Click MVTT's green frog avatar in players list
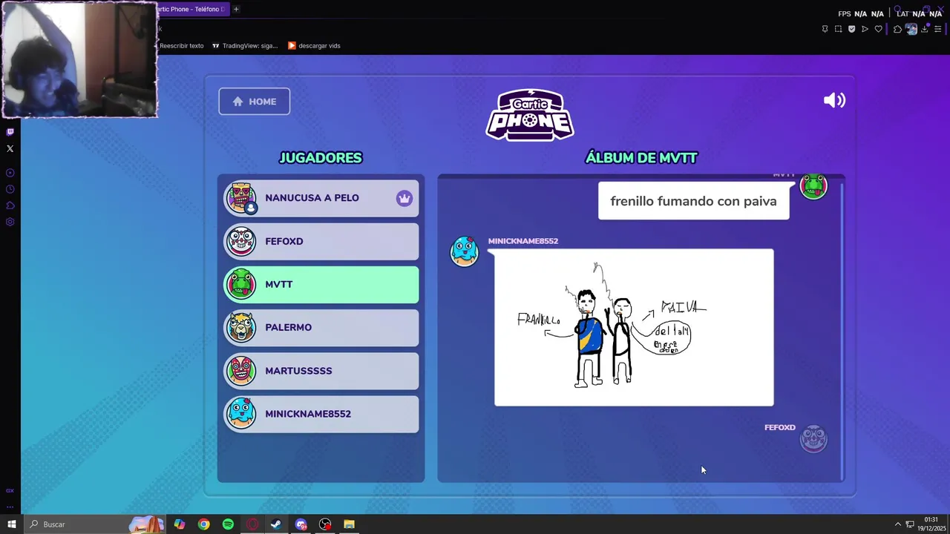Image resolution: width=950 pixels, height=534 pixels. pos(240,284)
